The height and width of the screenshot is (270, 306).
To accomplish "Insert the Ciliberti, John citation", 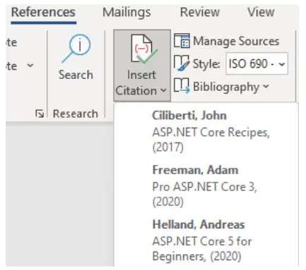I will 206,132.
